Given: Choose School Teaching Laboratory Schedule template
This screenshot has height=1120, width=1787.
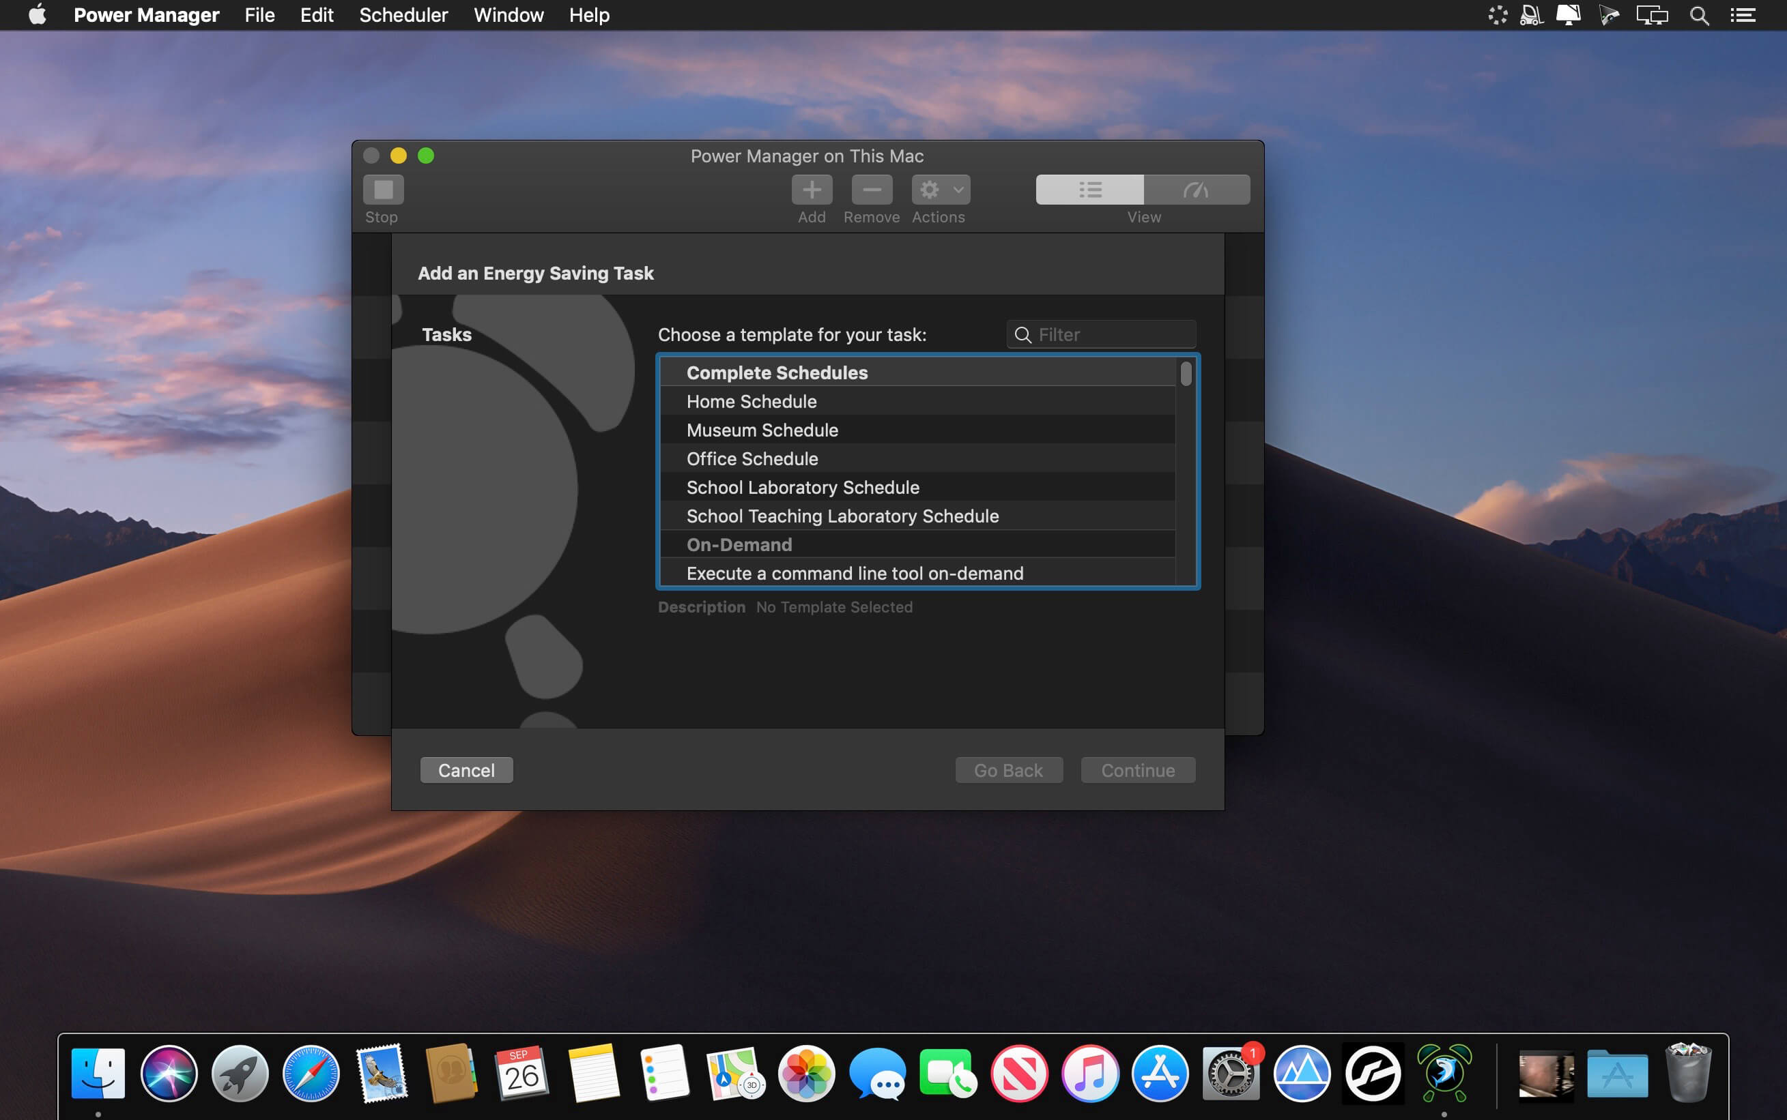Looking at the screenshot, I should point(842,516).
